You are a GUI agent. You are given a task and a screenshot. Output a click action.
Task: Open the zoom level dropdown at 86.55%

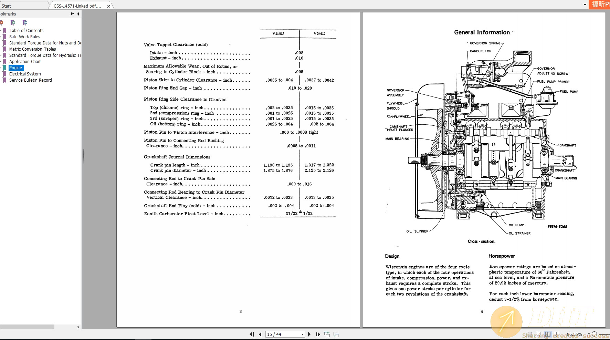click(x=589, y=334)
